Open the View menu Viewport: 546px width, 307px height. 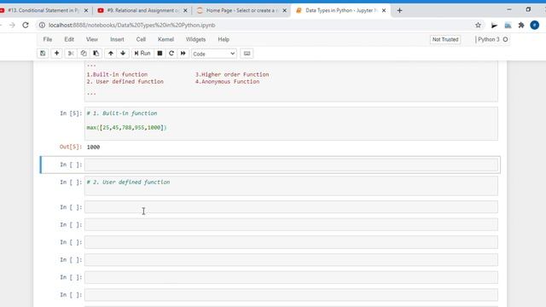[92, 39]
